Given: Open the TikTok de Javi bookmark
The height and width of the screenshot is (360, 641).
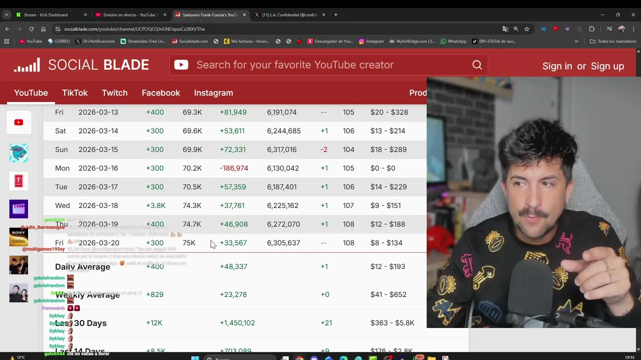Looking at the screenshot, I should (x=494, y=41).
